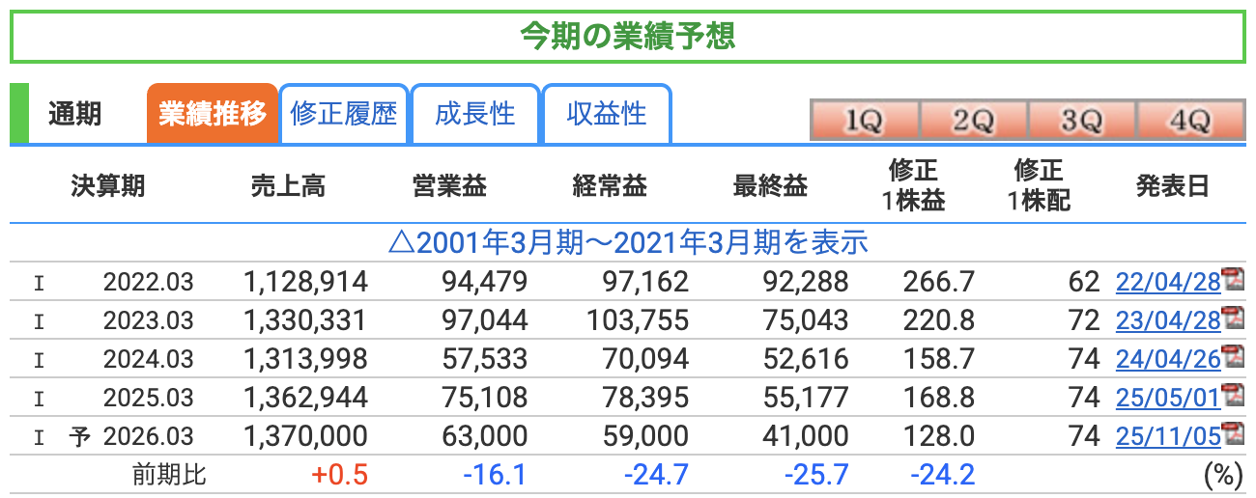This screenshot has height=498, width=1256.
Task: Open the PDF icon beside 23/04/28
Action: pyautogui.click(x=1233, y=318)
